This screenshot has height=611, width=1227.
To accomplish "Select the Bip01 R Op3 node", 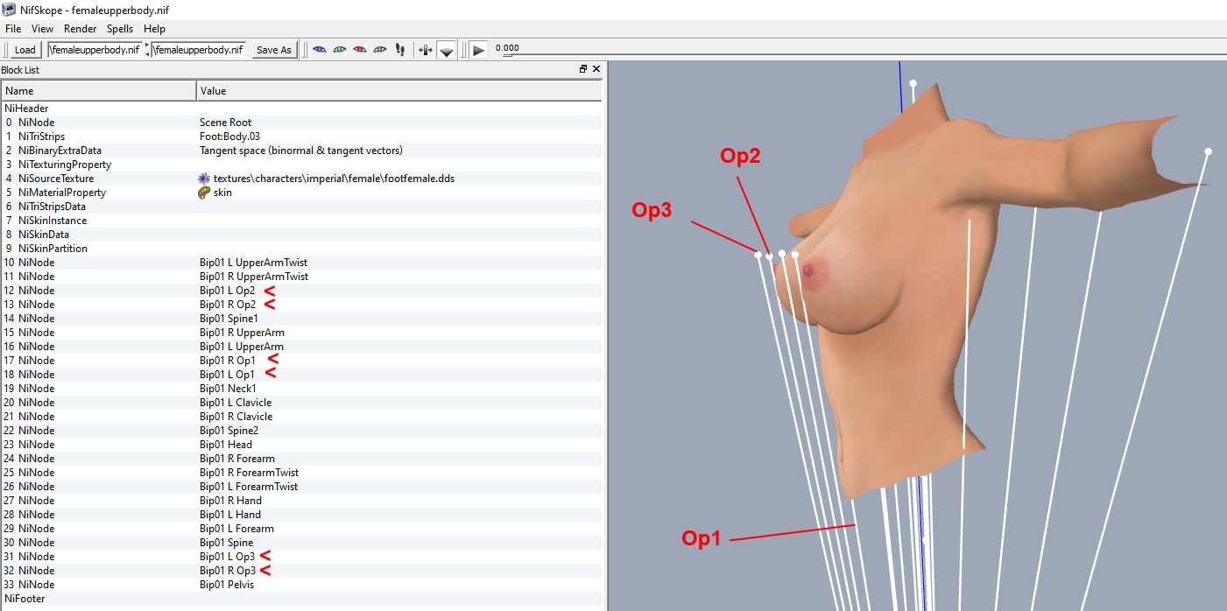I will (301, 571).
